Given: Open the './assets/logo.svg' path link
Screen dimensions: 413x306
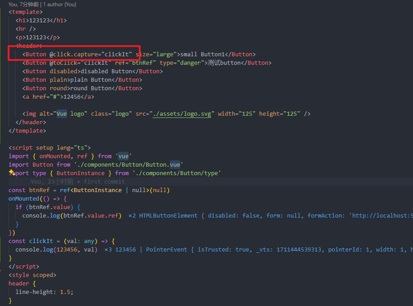Looking at the screenshot, I should (182, 114).
